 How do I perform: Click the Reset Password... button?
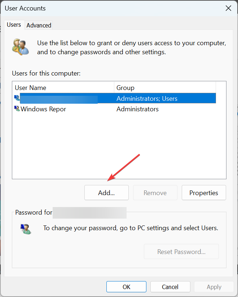coord(181,251)
